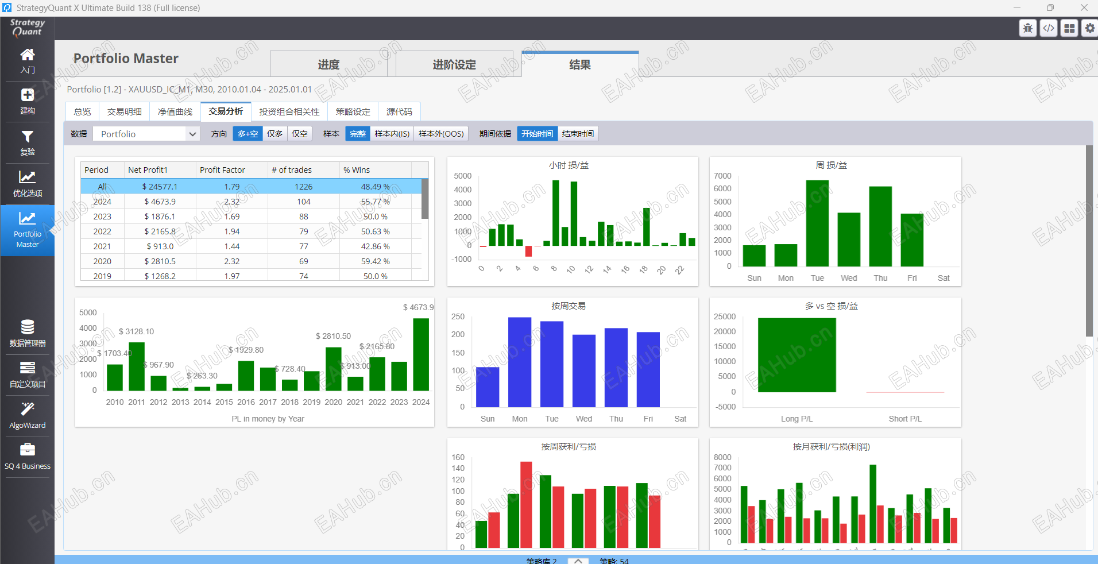Open the 源代码 source code sub-tab
Image resolution: width=1098 pixels, height=564 pixels.
click(x=399, y=111)
